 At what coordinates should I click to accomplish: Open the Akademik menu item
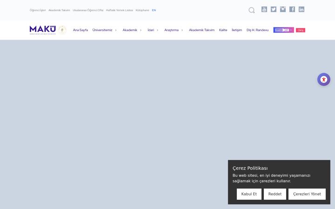click(130, 30)
